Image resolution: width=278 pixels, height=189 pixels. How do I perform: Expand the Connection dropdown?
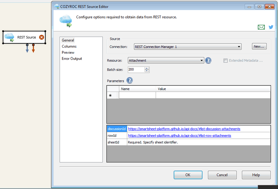(x=239, y=47)
